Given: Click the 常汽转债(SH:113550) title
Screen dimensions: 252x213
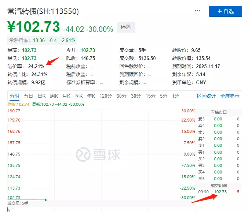Looking at the screenshot, I should coord(43,11).
